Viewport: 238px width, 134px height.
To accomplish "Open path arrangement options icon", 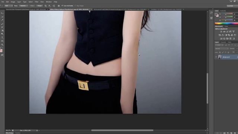I will 54,6.
